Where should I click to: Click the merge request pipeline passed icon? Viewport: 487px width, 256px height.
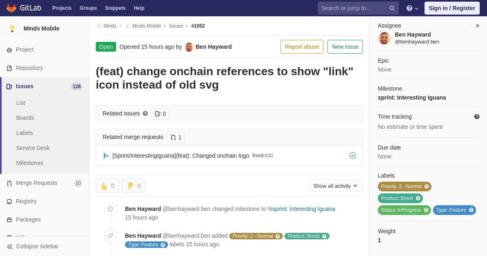tap(353, 156)
